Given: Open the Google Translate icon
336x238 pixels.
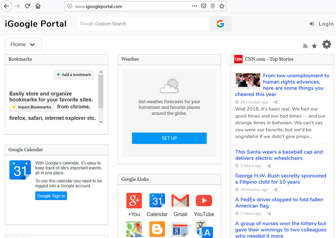Looking at the screenshot, I should point(204,229).
